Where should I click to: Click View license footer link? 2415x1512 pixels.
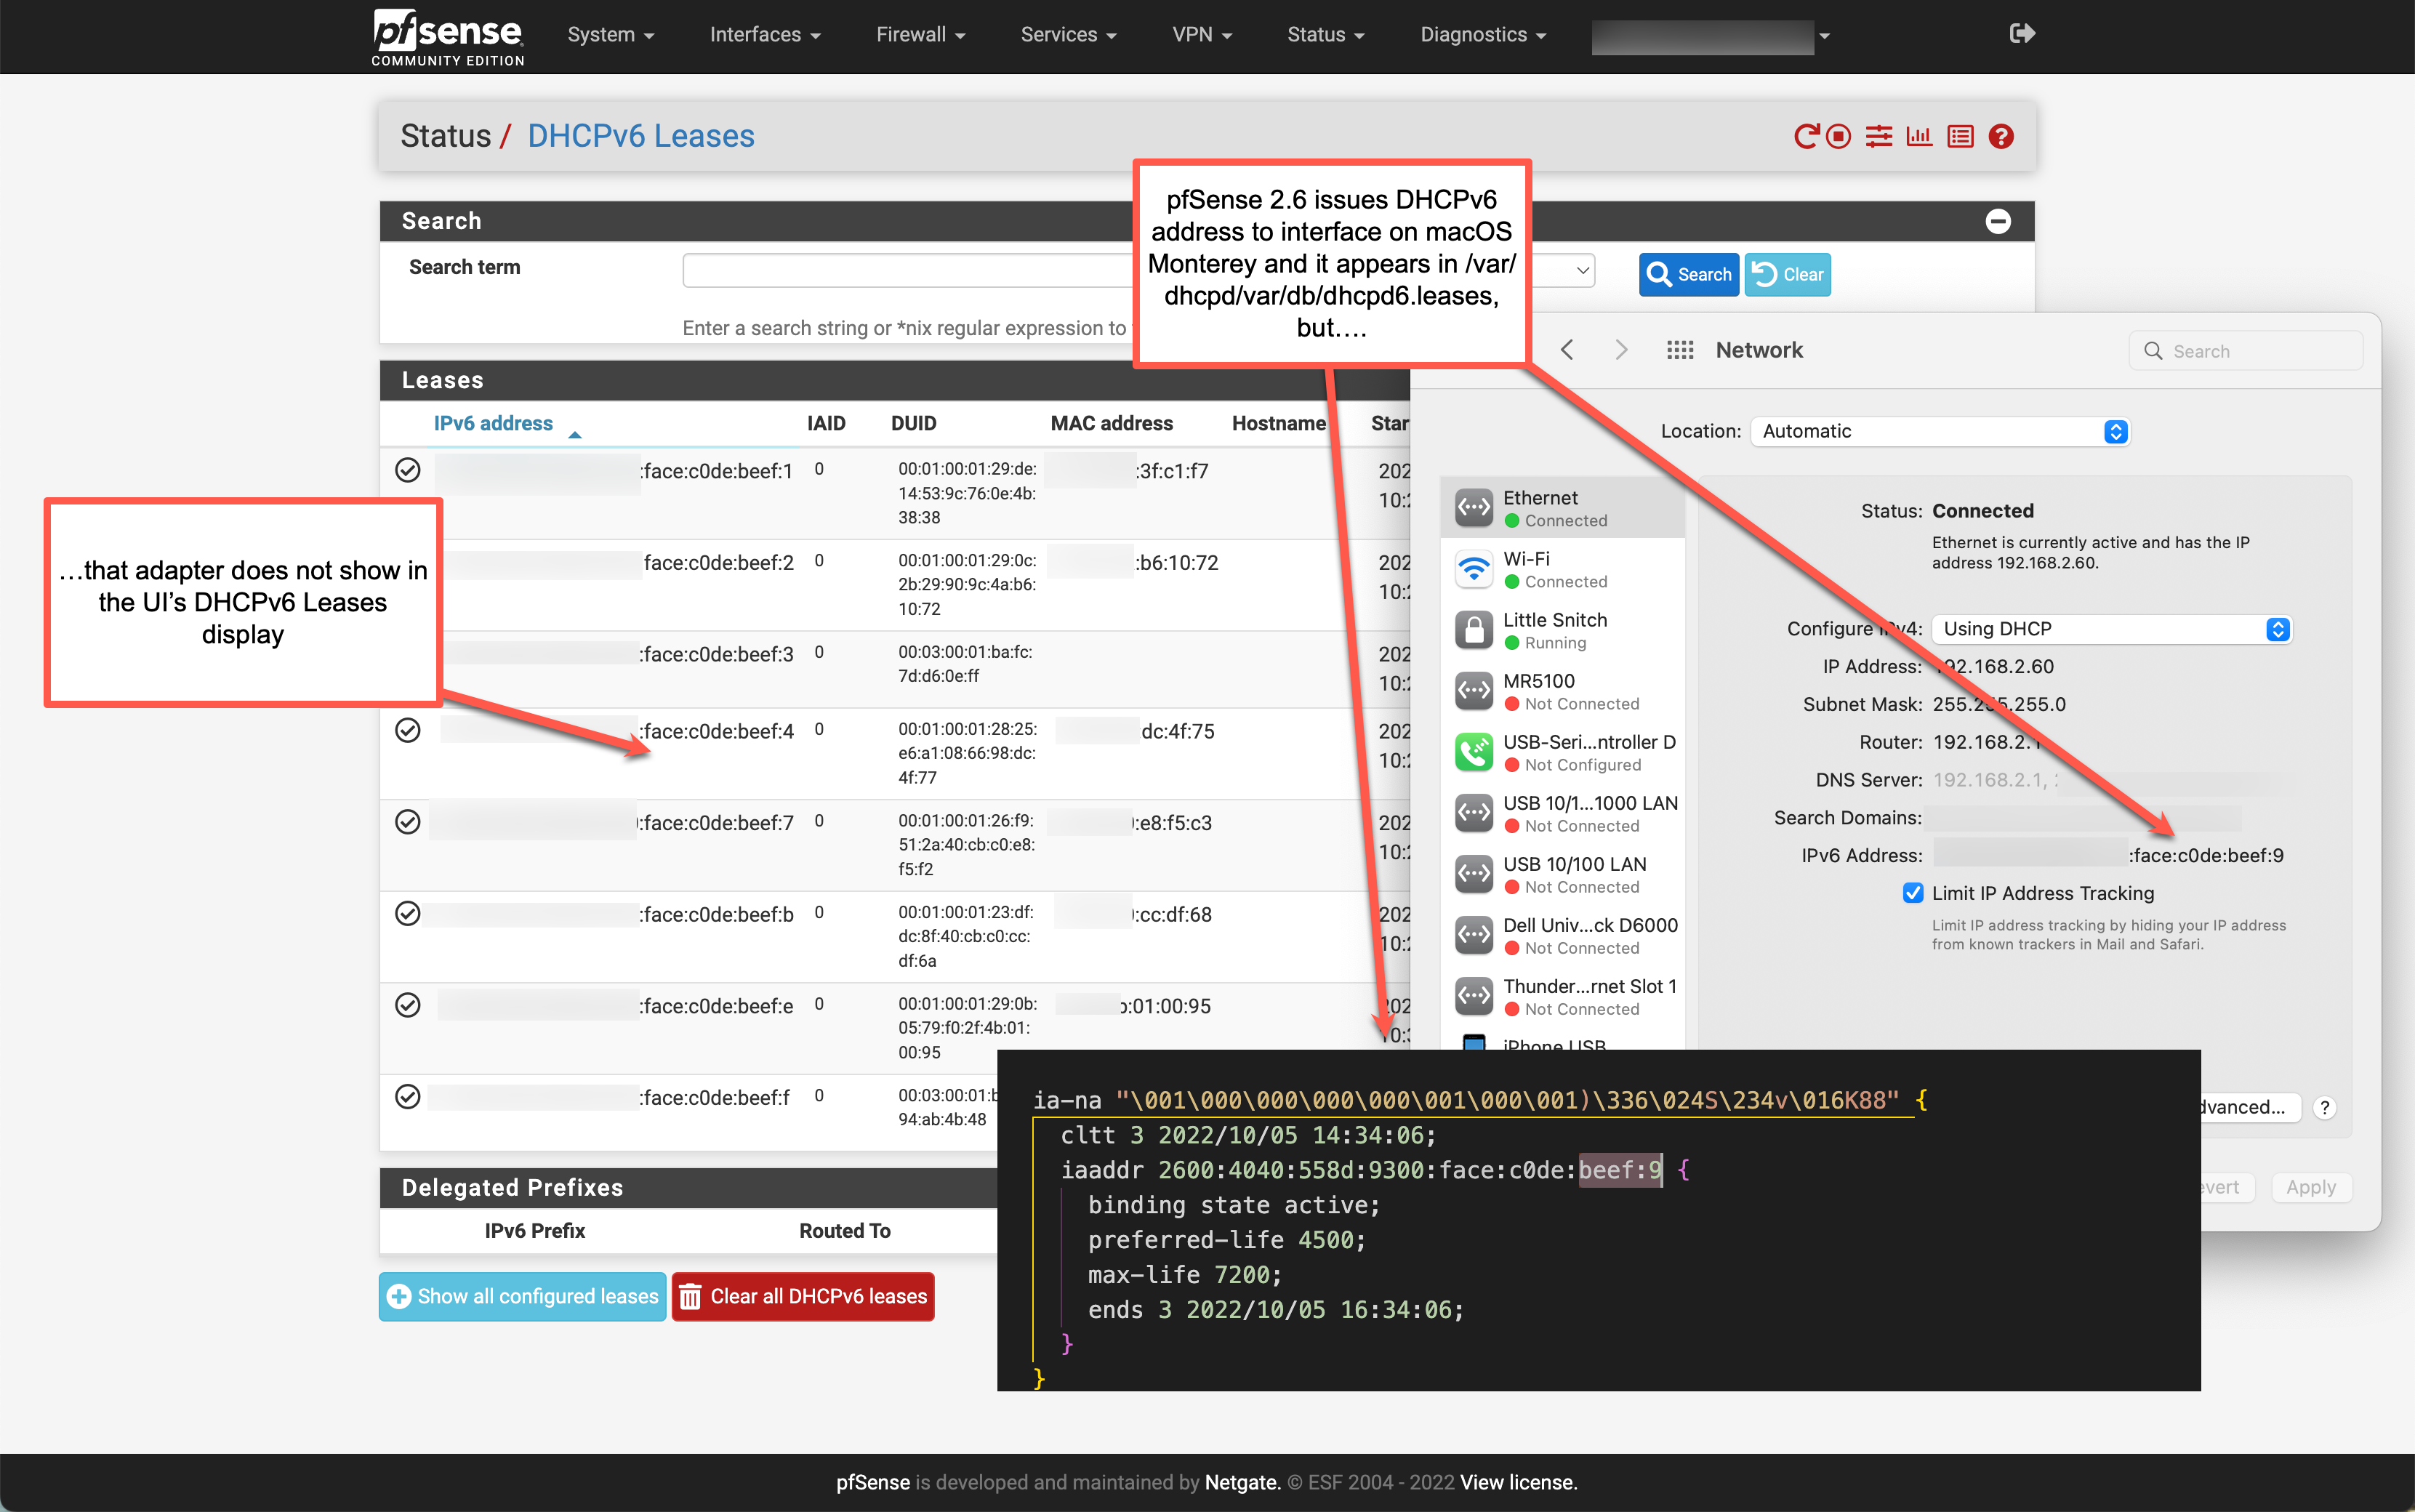pos(1518,1482)
